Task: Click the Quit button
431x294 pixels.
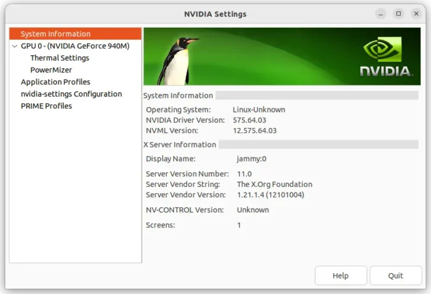Action: pyautogui.click(x=395, y=276)
